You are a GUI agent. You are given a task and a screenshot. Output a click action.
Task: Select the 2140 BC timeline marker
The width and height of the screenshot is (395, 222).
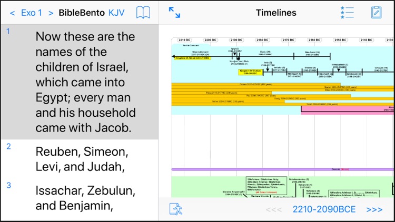click(x=366, y=40)
